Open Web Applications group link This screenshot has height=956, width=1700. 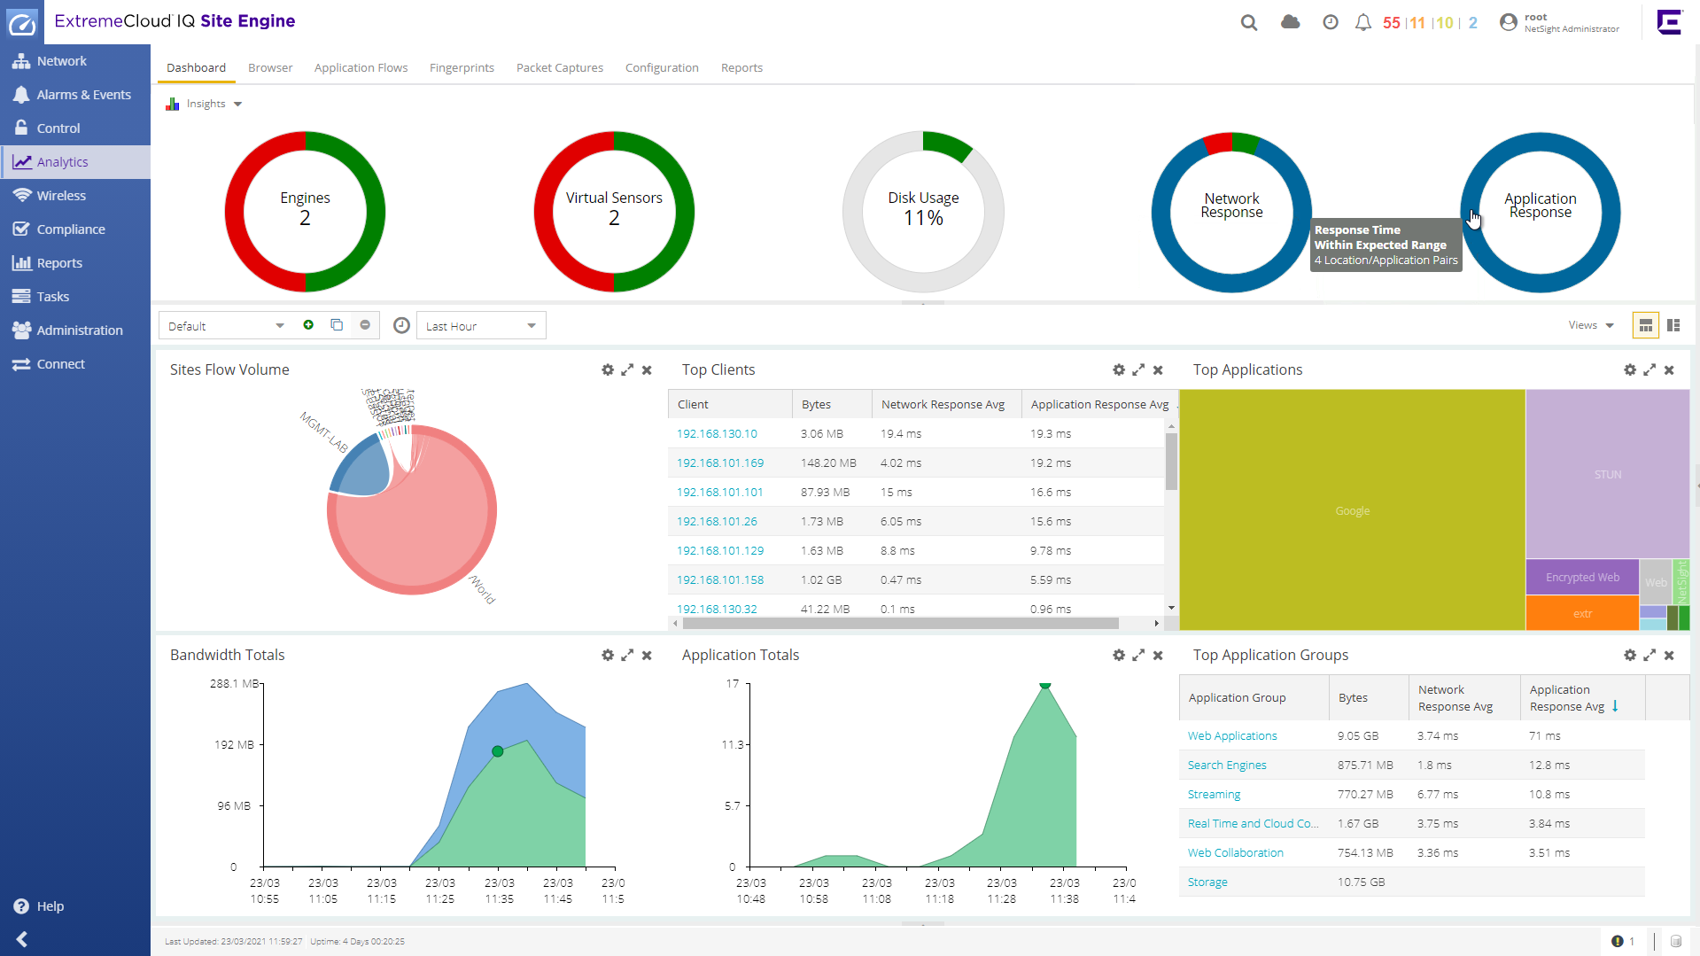tap(1232, 735)
